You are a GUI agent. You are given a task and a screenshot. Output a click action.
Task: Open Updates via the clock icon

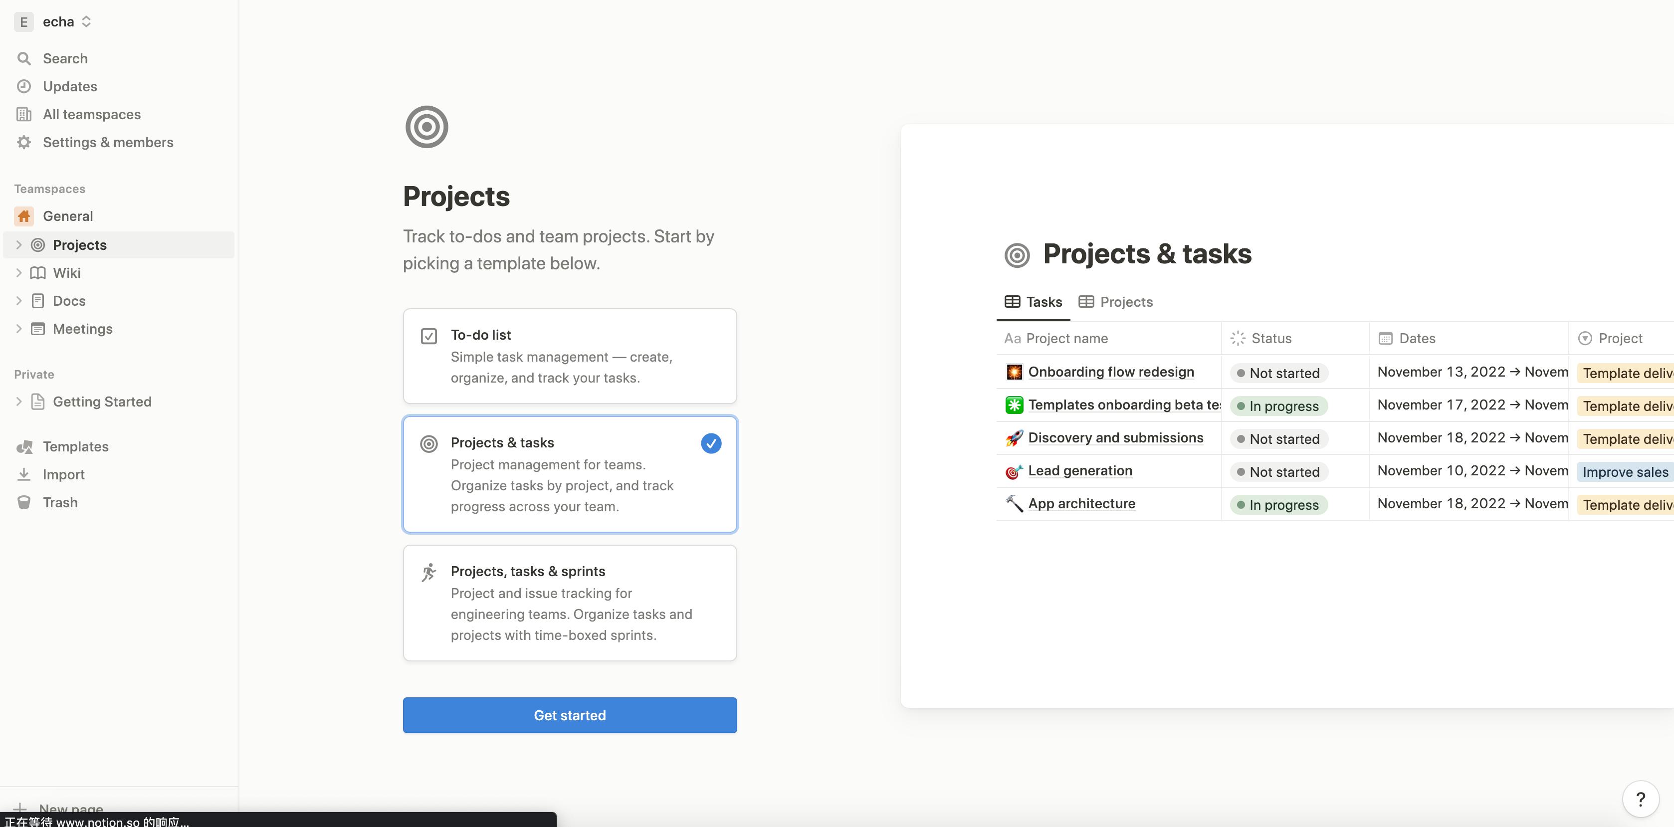[24, 86]
